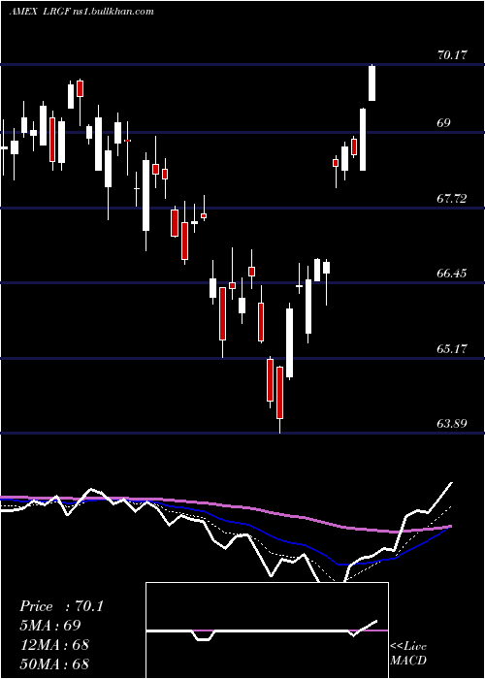Click the Price : 70.1 readout
Screen dimensions: 485x679
click(x=62, y=606)
